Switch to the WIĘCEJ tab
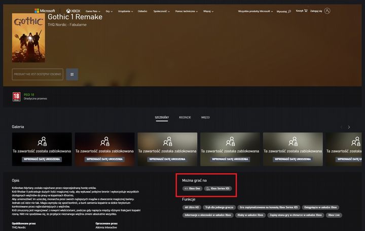Image resolution: width=365 pixels, height=231 pixels. pos(205,117)
